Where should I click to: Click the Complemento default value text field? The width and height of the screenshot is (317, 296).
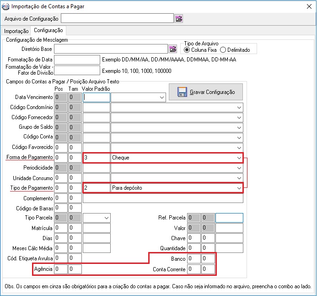tap(163, 198)
